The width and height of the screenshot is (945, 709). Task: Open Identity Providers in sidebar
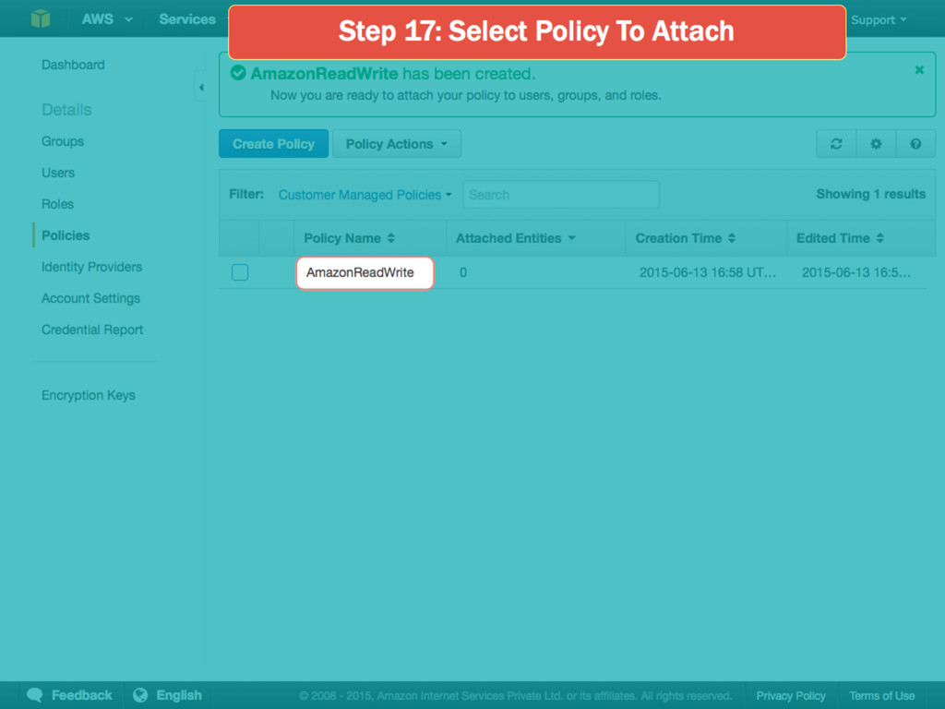[x=91, y=267]
